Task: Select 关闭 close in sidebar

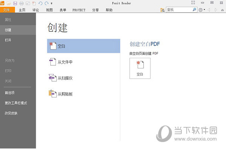Action: (x=18, y=81)
